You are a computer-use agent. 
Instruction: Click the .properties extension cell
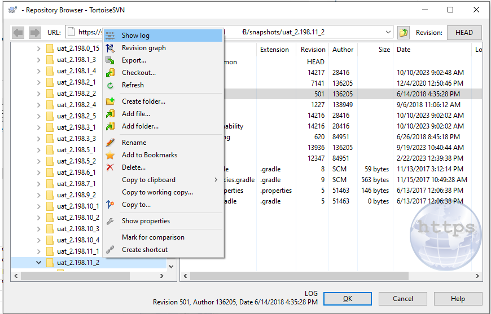point(276,191)
